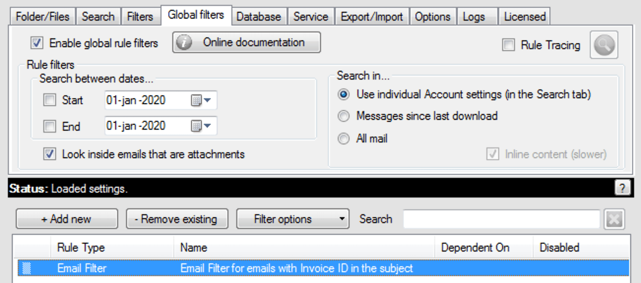
Task: Clear search with the X icon
Action: 614,219
